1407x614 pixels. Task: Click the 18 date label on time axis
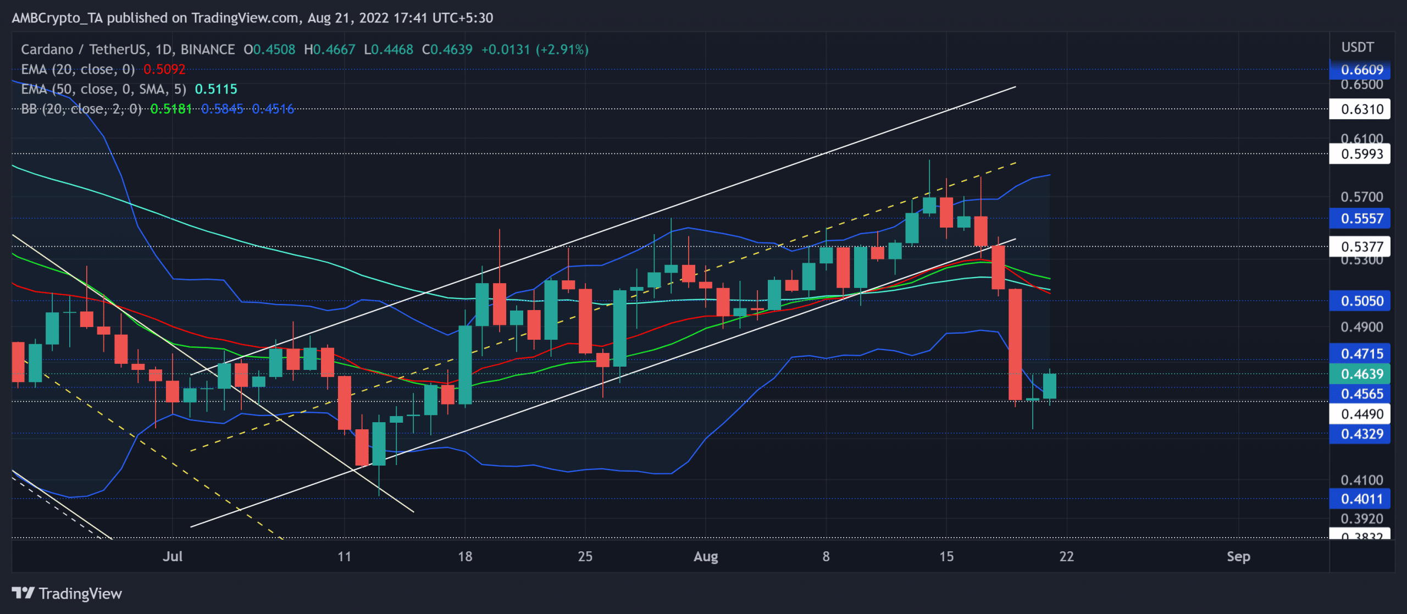tap(465, 556)
